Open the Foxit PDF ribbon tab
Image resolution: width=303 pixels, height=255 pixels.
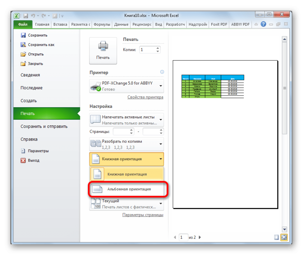[x=219, y=24]
